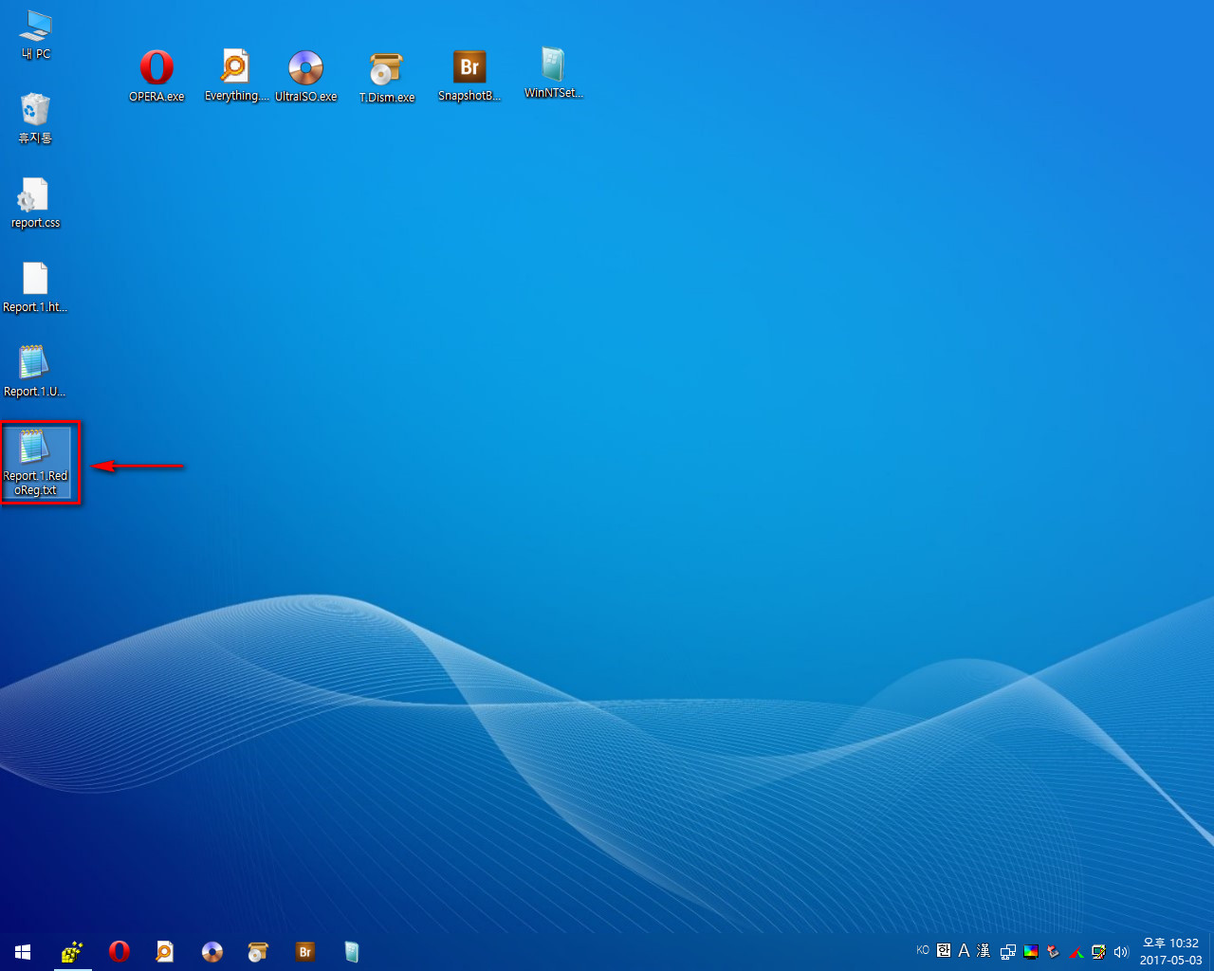1214x971 pixels.
Task: Launch UltraISO disc icon in taskbar
Action: (x=212, y=951)
